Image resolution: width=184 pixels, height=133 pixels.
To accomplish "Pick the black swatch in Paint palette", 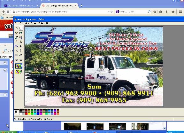I will (x=20, y=111).
